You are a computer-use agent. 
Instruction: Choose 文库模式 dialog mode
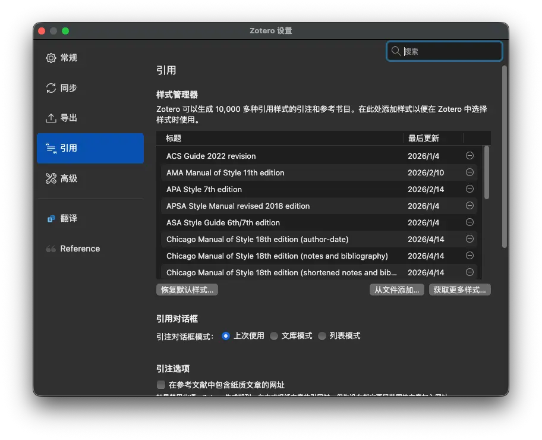point(274,336)
